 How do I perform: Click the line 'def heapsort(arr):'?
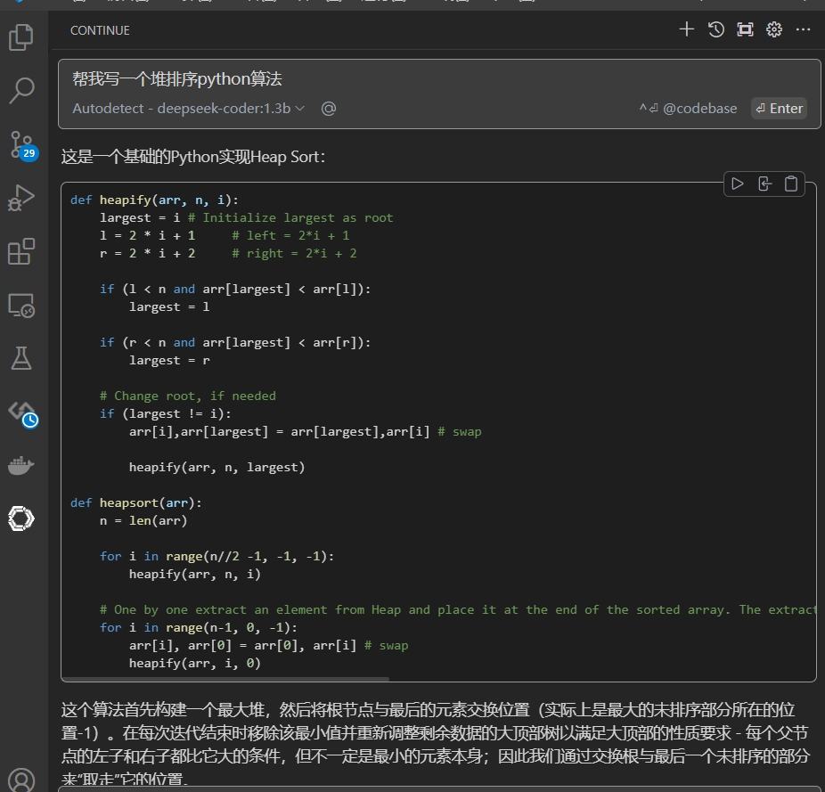click(135, 503)
